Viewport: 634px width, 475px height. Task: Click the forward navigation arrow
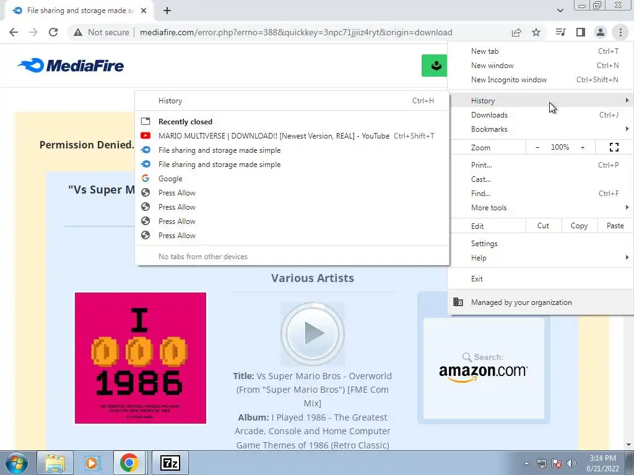tap(33, 32)
